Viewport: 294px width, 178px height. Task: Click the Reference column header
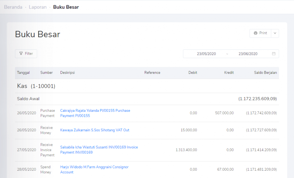pyautogui.click(x=152, y=73)
